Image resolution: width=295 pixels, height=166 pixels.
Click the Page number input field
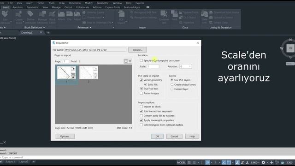[66, 61]
